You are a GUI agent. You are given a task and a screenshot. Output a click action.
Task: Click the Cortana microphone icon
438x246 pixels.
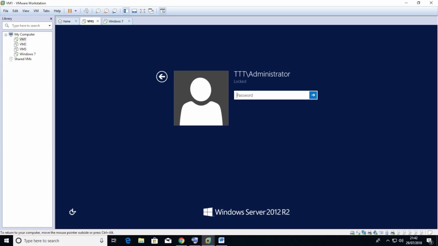point(102,241)
